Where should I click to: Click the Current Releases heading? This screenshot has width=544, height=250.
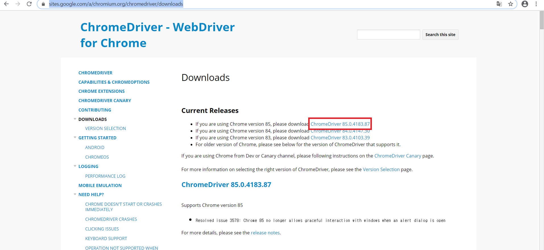[210, 111]
